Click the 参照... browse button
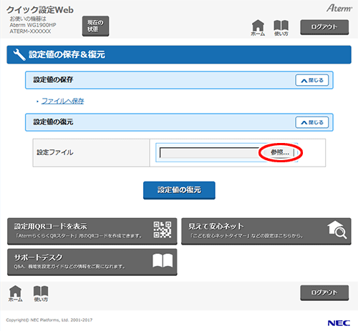Image resolution: width=358 pixels, height=331 pixels. 279,152
